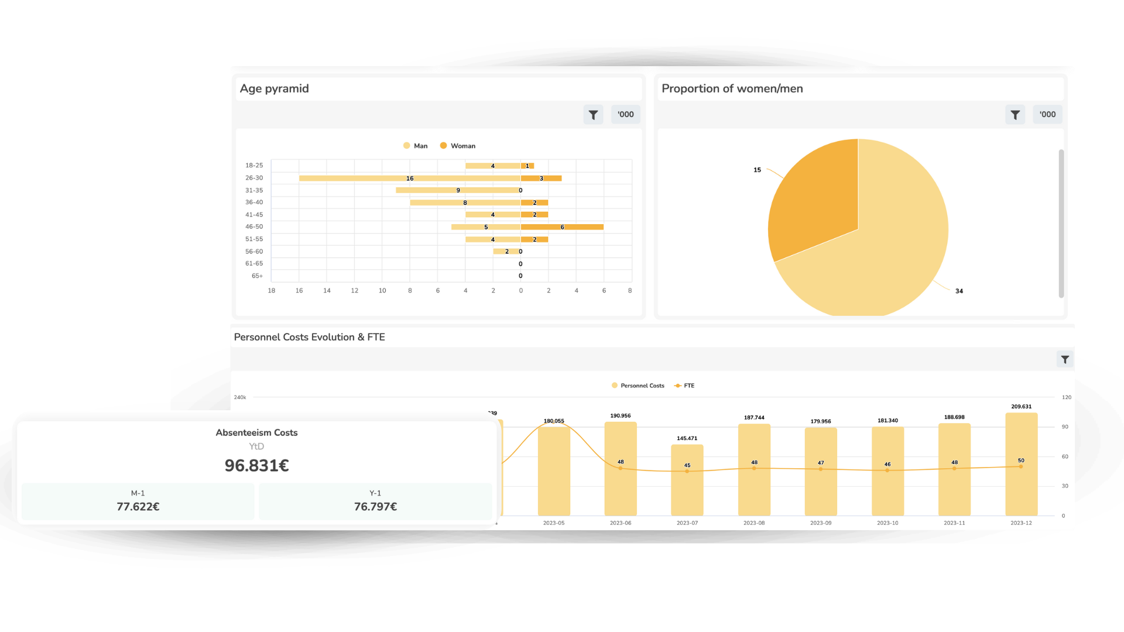1124x632 pixels.
Task: Click the 2023-07 personnel costs bar
Action: point(687,480)
